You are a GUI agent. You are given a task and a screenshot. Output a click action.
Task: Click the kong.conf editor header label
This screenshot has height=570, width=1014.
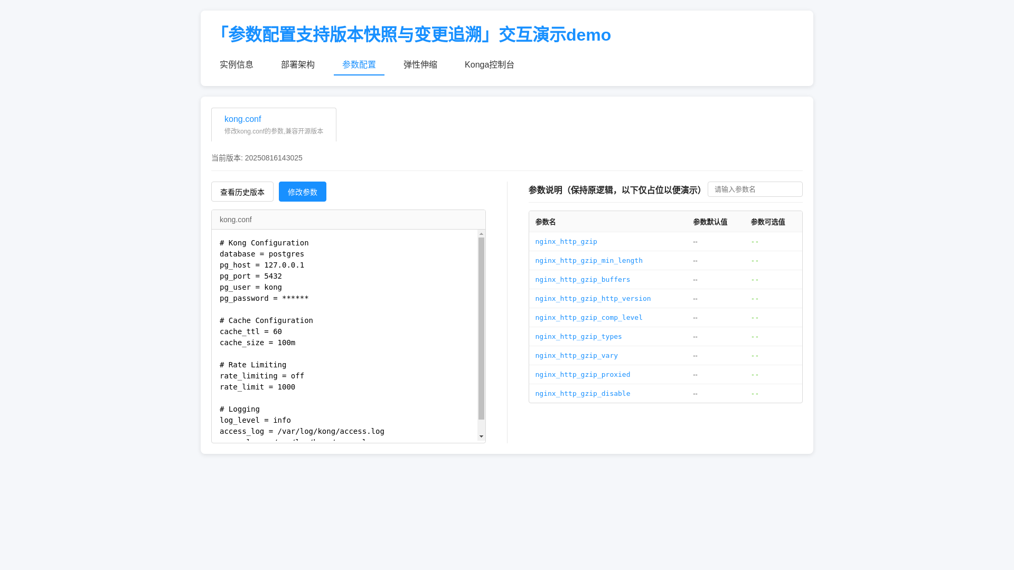(x=236, y=220)
